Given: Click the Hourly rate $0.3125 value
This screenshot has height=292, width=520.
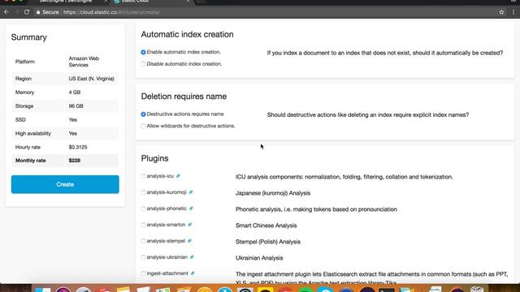Looking at the screenshot, I should click(78, 147).
